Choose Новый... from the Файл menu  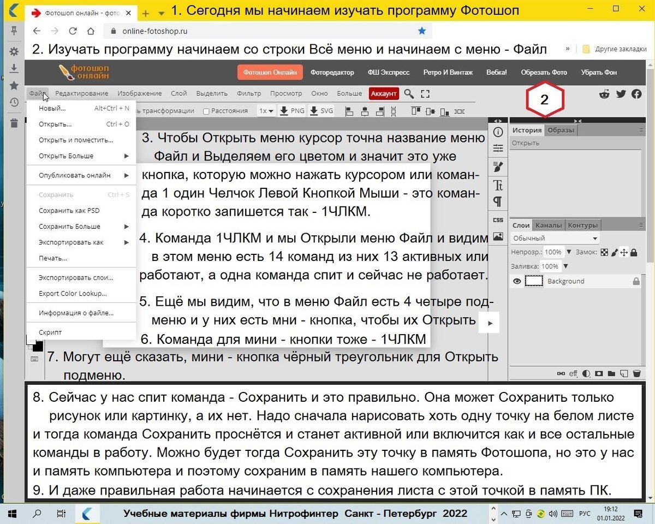click(81, 108)
